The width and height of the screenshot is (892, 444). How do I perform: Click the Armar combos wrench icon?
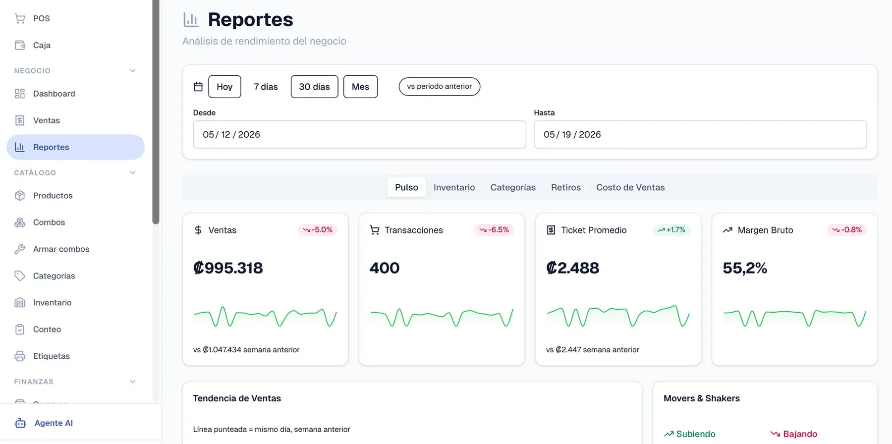click(20, 249)
